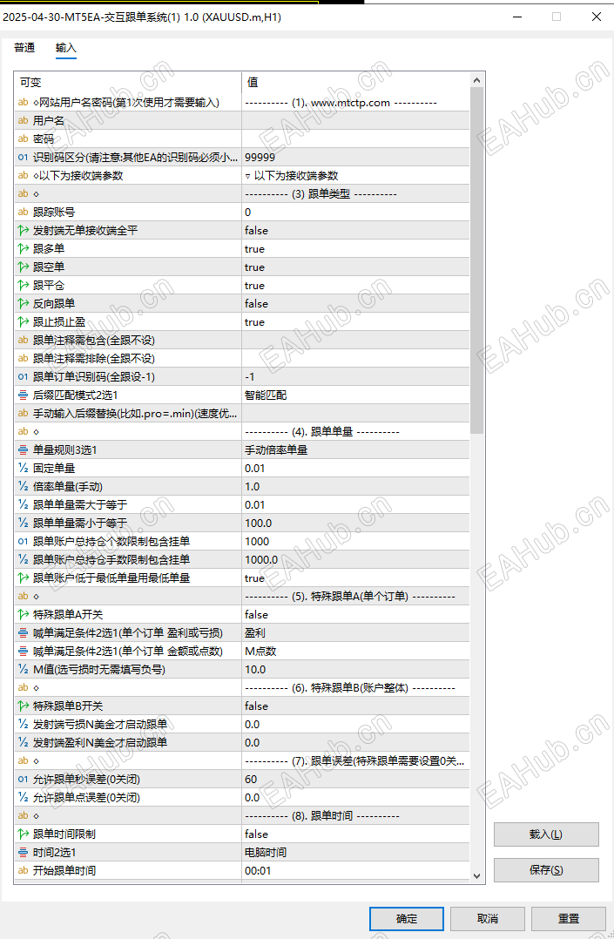
Task: Toggle 特殊跟单B开关 false value
Action: (x=356, y=706)
